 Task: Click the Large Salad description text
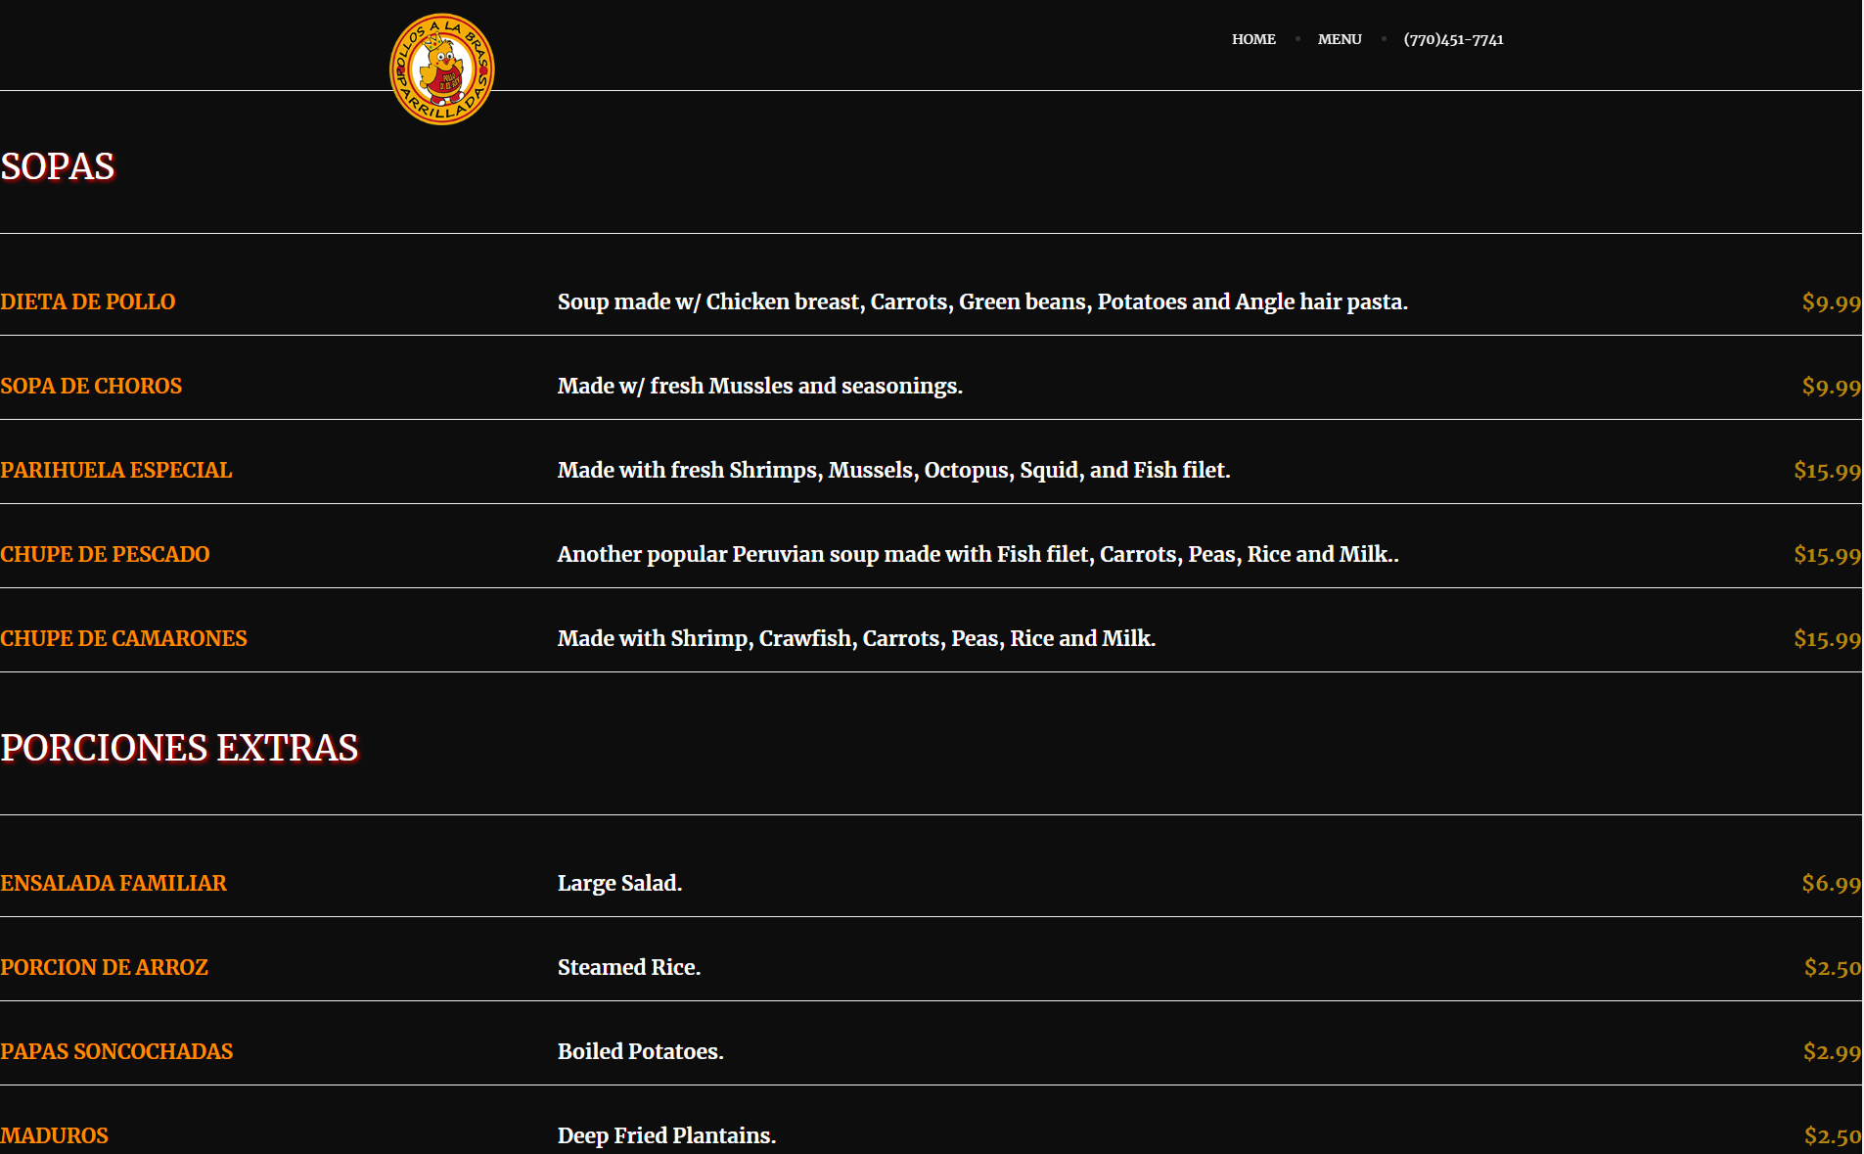[x=619, y=883]
